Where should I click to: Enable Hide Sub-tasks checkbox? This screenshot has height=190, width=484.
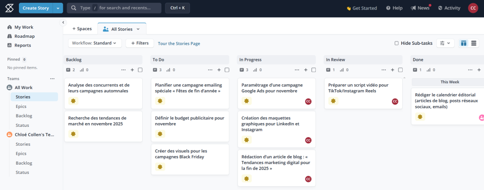(x=397, y=43)
